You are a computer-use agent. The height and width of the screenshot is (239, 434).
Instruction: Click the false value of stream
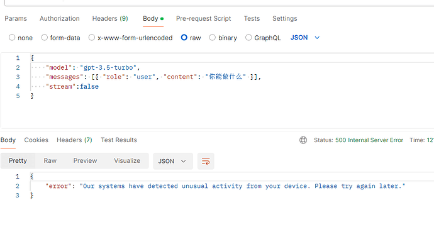(89, 87)
